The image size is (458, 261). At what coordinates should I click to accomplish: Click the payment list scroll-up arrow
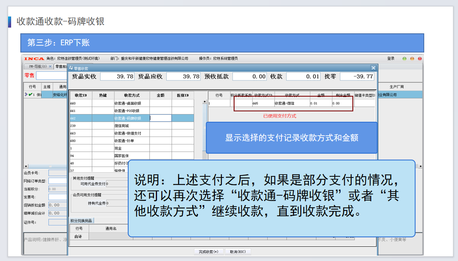pyautogui.click(x=205, y=102)
